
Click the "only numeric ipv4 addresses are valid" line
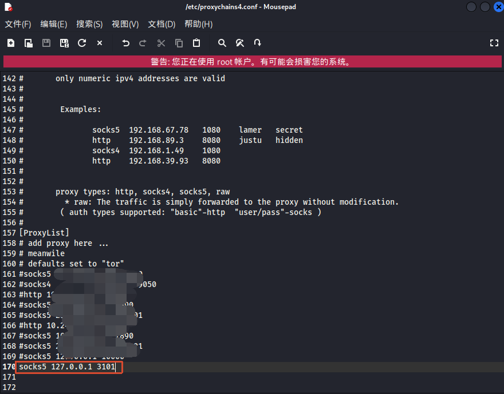[x=140, y=78]
